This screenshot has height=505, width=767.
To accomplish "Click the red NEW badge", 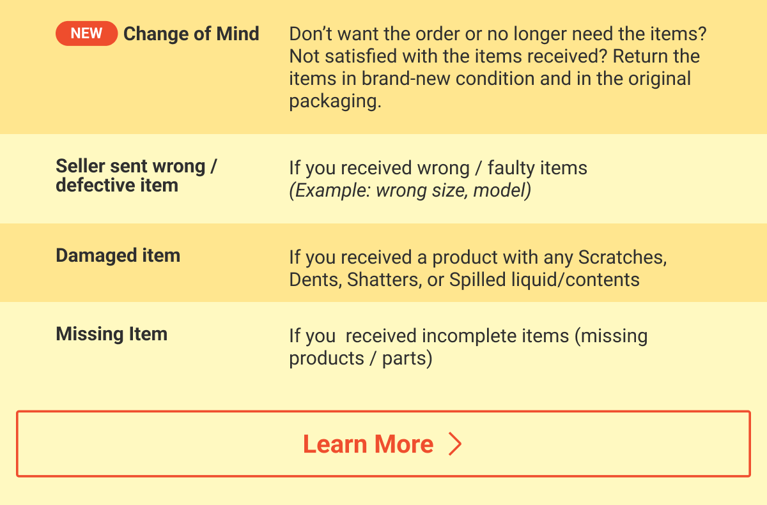I will point(86,33).
